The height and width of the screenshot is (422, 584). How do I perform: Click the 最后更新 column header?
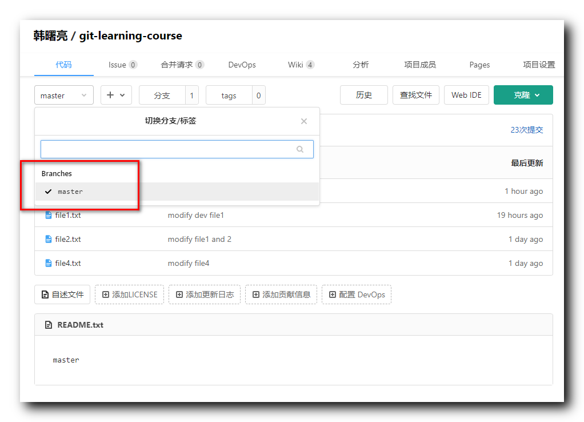[x=527, y=163]
